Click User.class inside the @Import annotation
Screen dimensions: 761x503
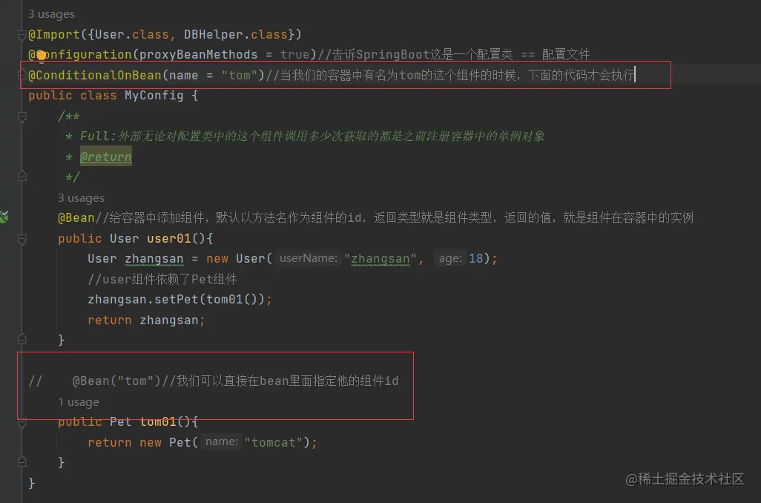click(131, 34)
